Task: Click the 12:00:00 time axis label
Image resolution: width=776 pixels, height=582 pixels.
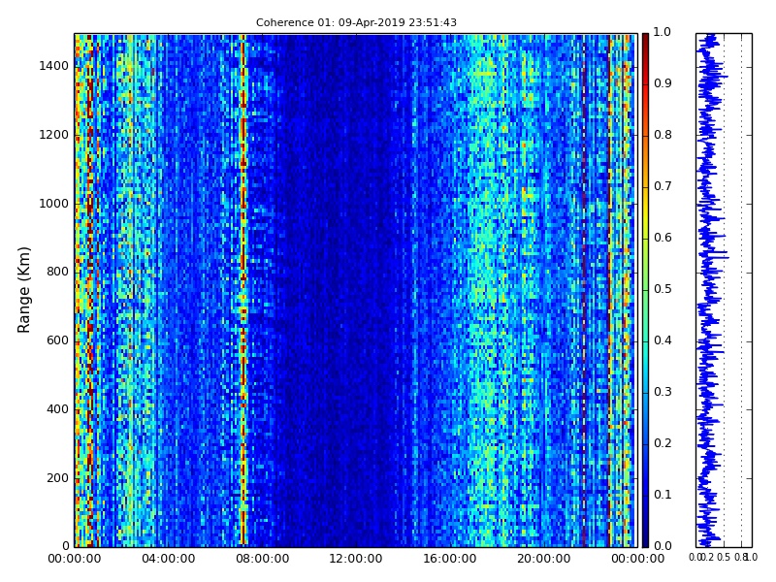Action: click(x=356, y=559)
